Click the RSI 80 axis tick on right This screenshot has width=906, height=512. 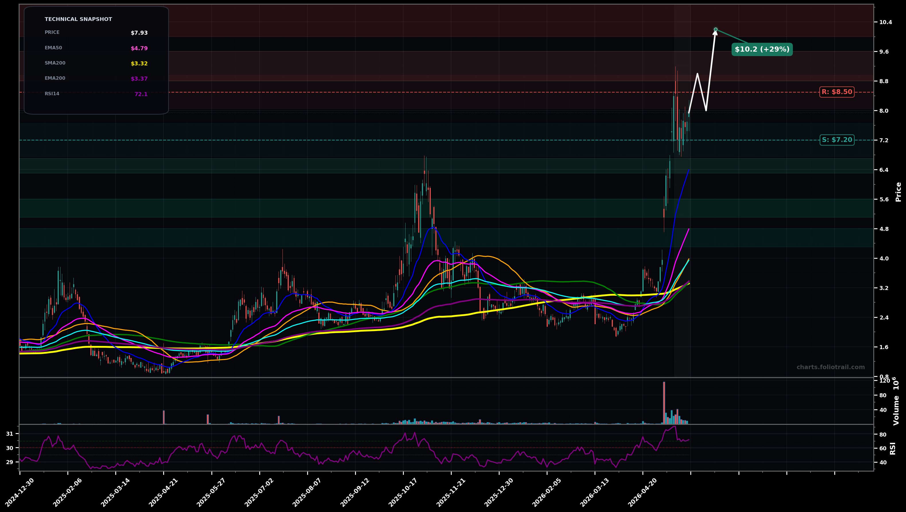point(883,435)
